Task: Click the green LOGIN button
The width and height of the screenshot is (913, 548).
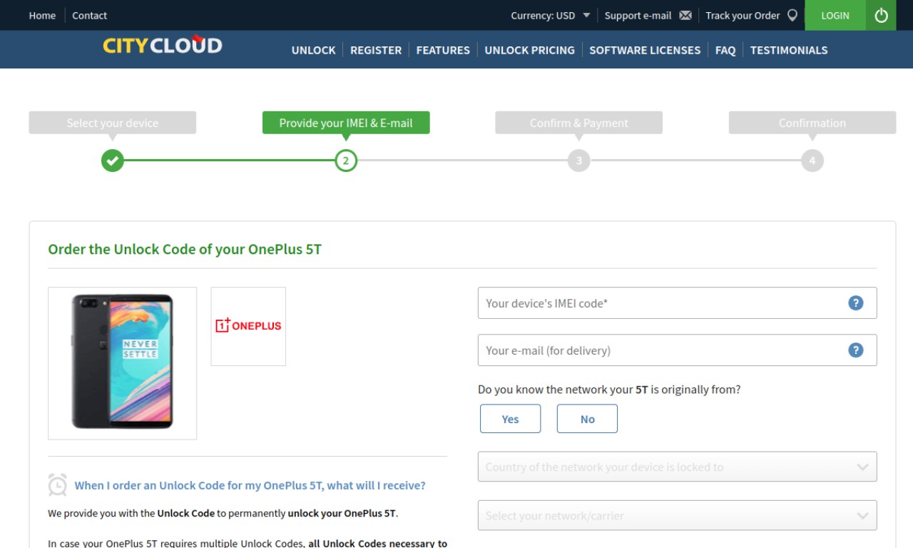Action: (835, 15)
